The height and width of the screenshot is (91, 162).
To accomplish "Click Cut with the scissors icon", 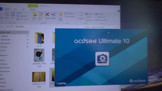I will [x=19, y=13].
